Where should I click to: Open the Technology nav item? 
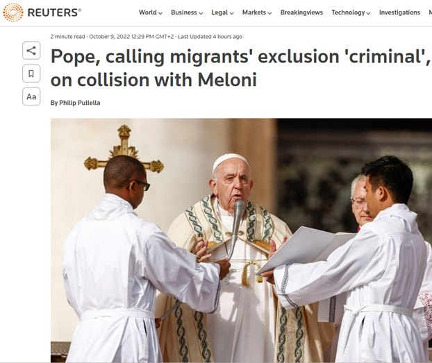point(348,12)
